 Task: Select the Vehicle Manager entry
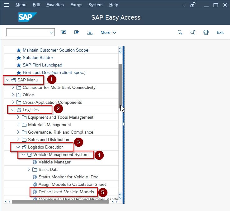pos(54,162)
